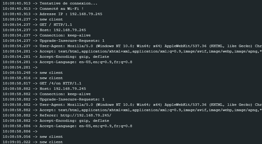Image resolution: width=262 pixels, height=144 pixels.
Task: Click the 'new client' entry at 10:08:55.248
Action: [x=33, y=73]
